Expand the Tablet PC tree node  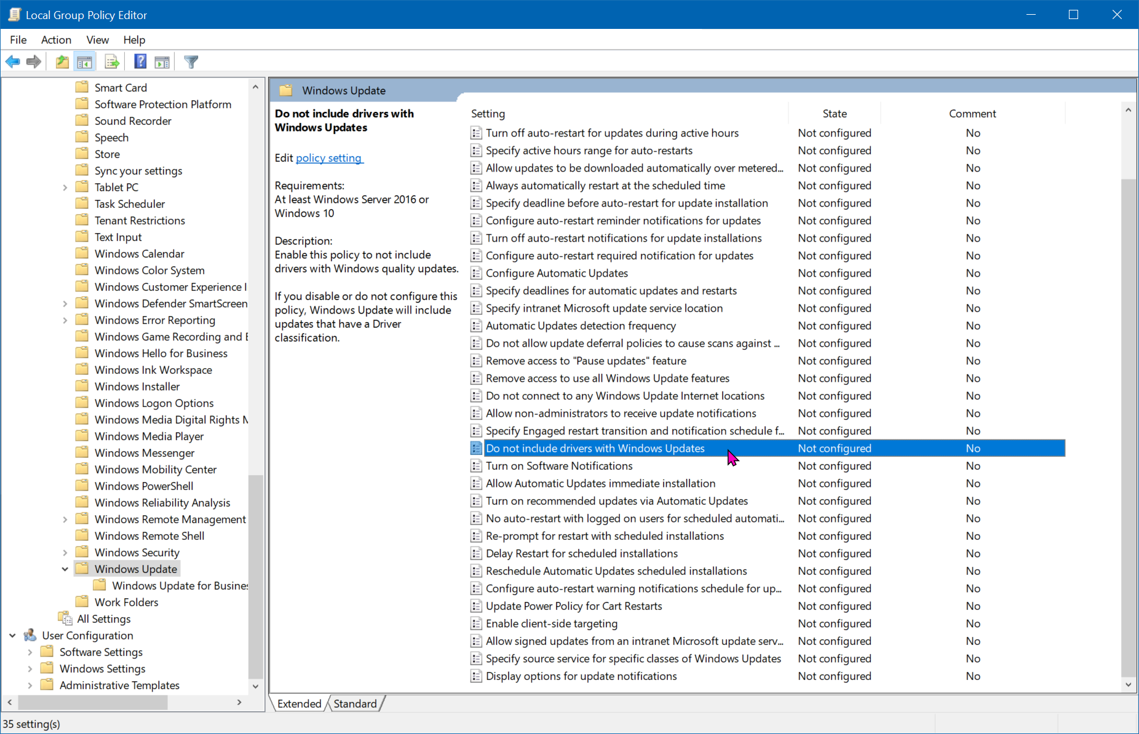65,187
